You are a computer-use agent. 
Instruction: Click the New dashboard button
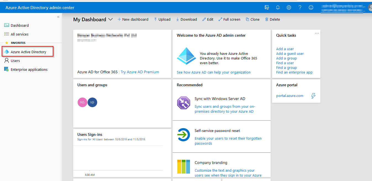(133, 20)
